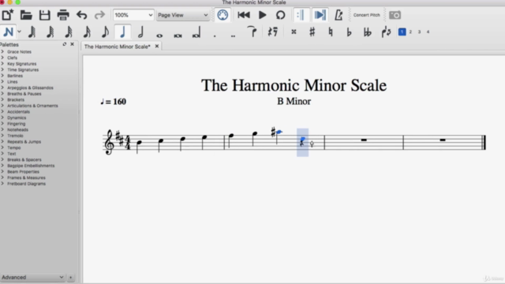Image resolution: width=505 pixels, height=284 pixels.
Task: Apply sharp accidental
Action: (x=312, y=32)
